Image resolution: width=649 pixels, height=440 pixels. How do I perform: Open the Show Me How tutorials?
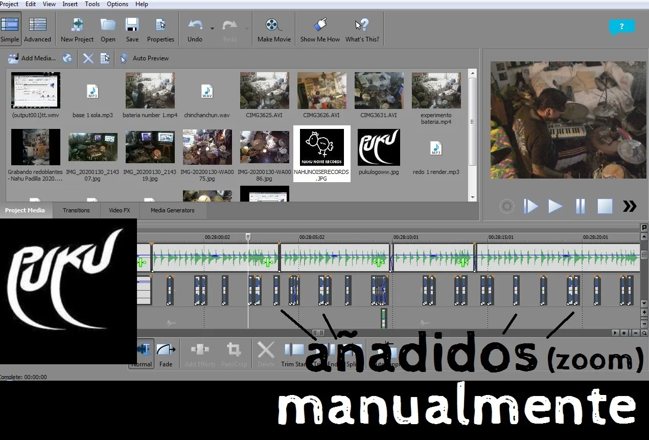tap(320, 30)
